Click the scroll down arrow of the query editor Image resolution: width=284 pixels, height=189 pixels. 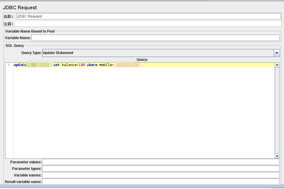coord(277,156)
